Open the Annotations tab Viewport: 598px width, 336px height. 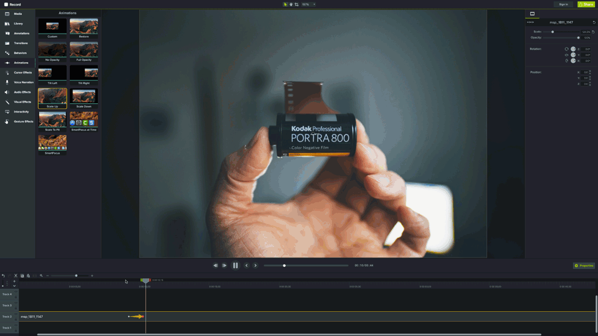click(17, 34)
